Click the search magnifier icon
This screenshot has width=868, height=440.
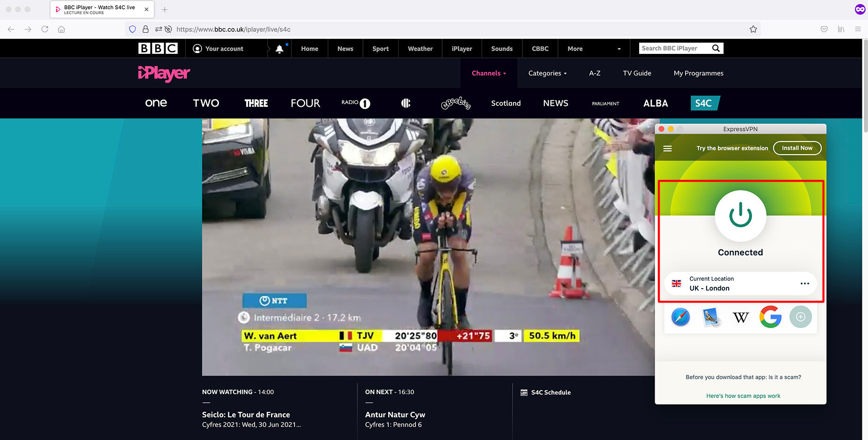pyautogui.click(x=716, y=48)
